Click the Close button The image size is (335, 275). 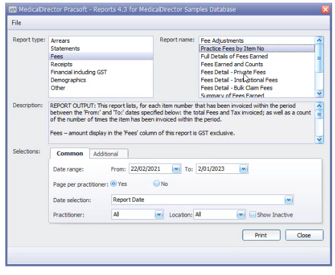point(304,235)
